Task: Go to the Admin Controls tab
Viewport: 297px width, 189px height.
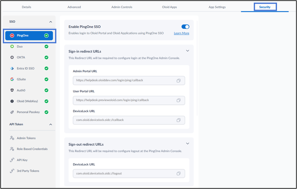Action: (x=122, y=7)
